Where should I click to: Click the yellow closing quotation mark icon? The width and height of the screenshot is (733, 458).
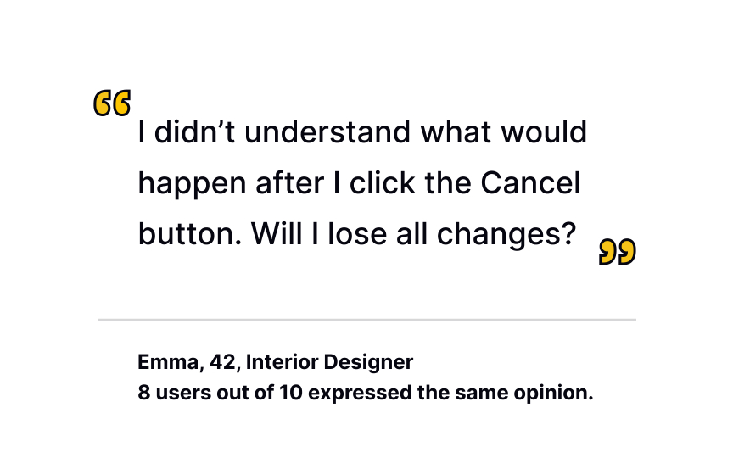618,252
